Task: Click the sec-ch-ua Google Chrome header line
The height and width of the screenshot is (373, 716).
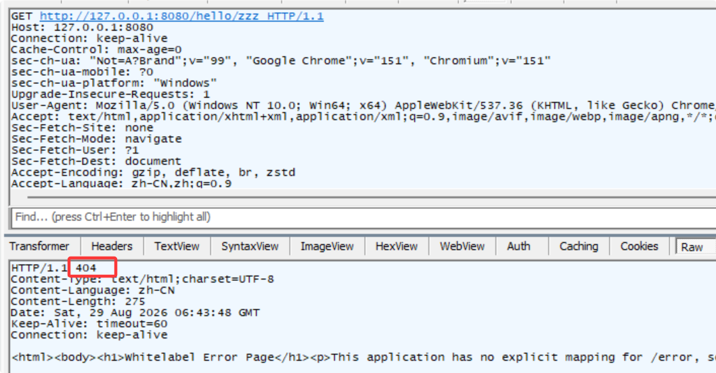Action: coord(281,61)
